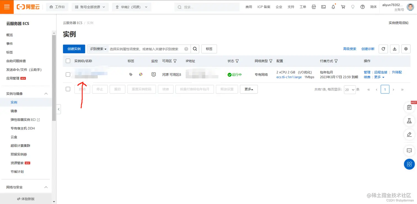Click the user avatar picture
Viewport: 417px width, 204px height.
click(410, 7)
